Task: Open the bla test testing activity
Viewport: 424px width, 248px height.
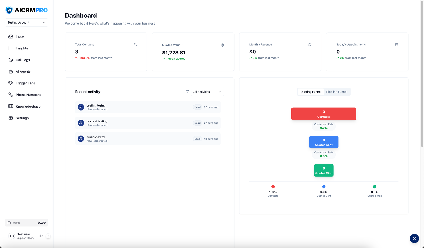Action: 148,123
